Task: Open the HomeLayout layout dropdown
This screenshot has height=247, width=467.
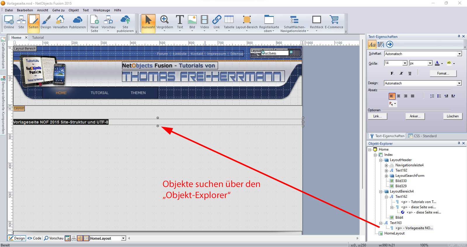Action: pos(123,238)
